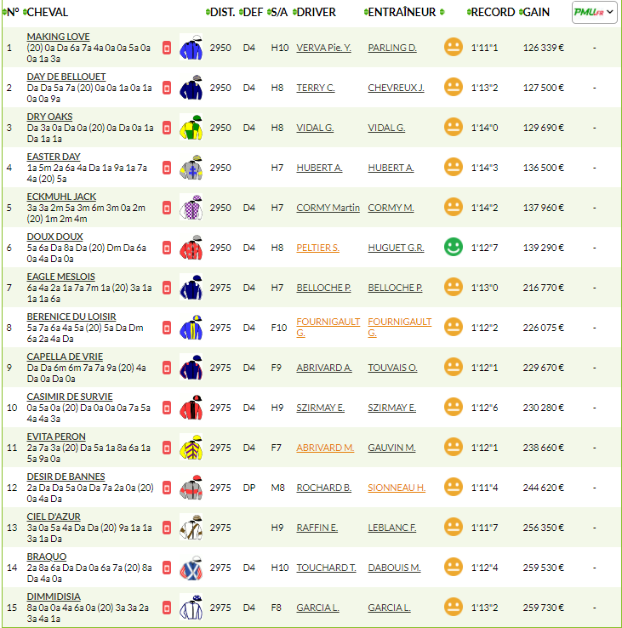622x628 pixels.
Task: Sort by the CHEVAL column header
Action: coord(46,13)
